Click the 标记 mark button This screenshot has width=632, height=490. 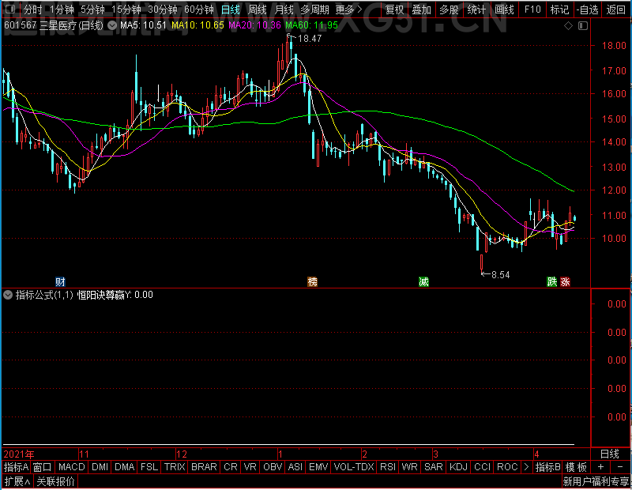pyautogui.click(x=560, y=9)
